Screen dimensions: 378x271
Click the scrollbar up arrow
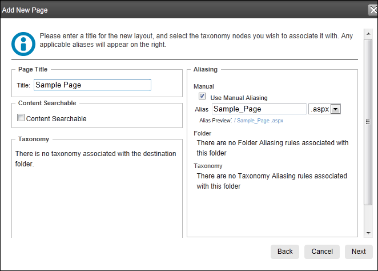coord(368,34)
